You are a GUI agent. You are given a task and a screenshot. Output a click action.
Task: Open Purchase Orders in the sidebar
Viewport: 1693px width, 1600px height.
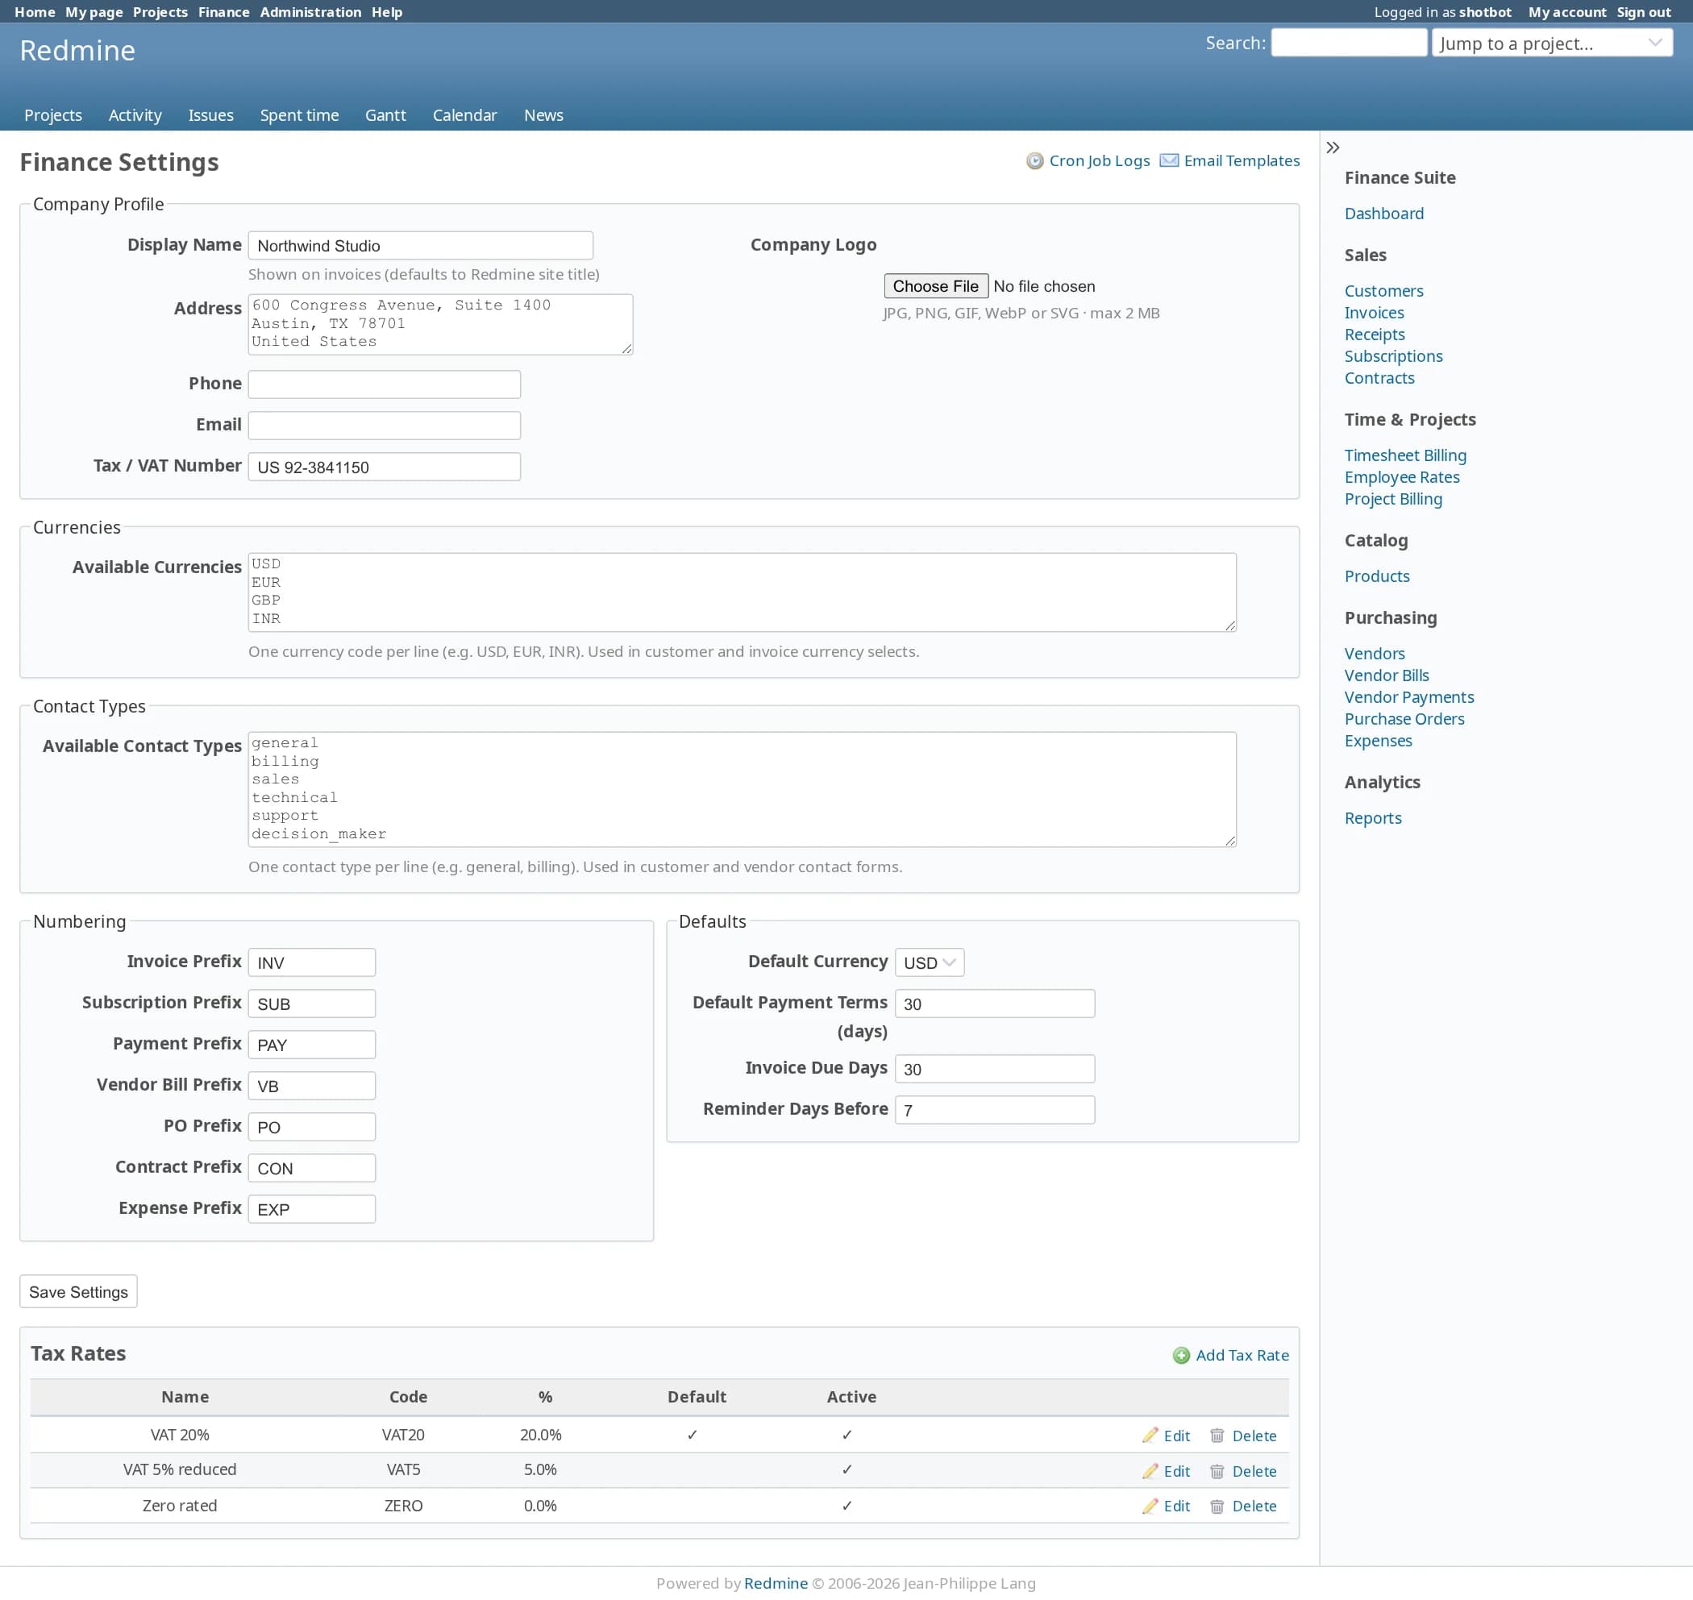tap(1404, 720)
